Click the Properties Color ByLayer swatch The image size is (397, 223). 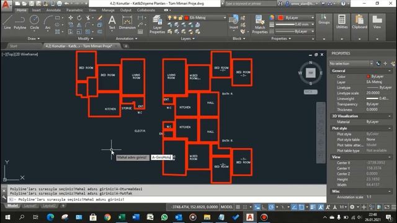click(x=368, y=76)
